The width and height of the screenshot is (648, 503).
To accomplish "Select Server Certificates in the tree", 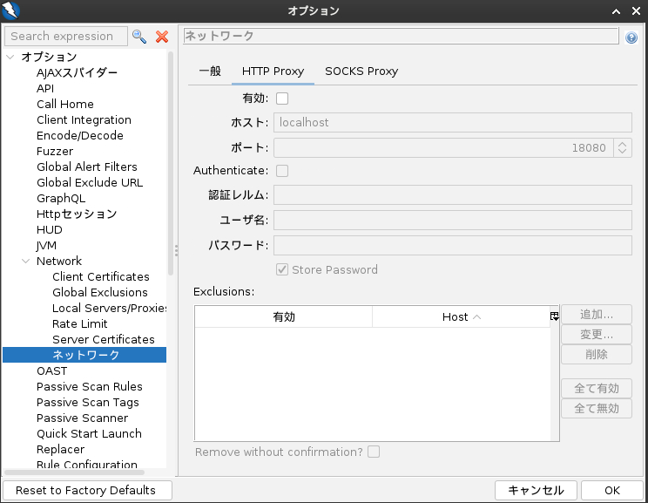I will point(103,340).
